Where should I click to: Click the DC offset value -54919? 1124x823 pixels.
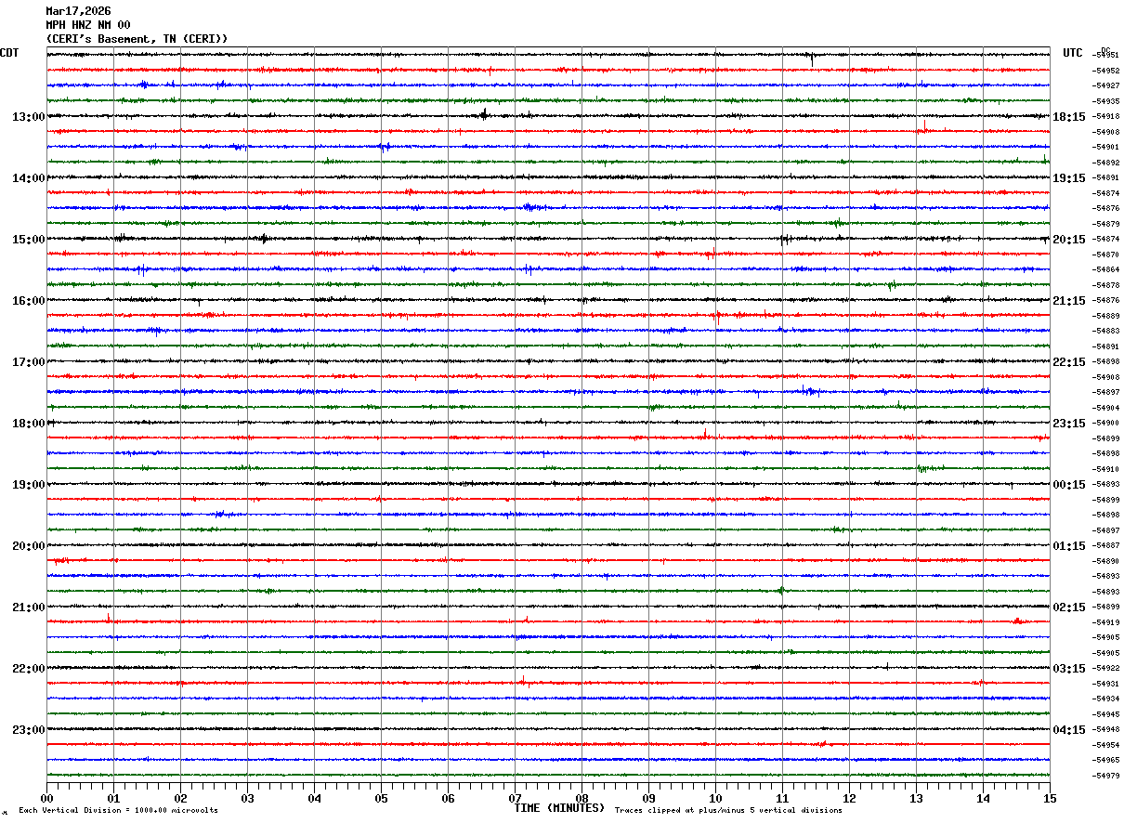tap(1105, 622)
